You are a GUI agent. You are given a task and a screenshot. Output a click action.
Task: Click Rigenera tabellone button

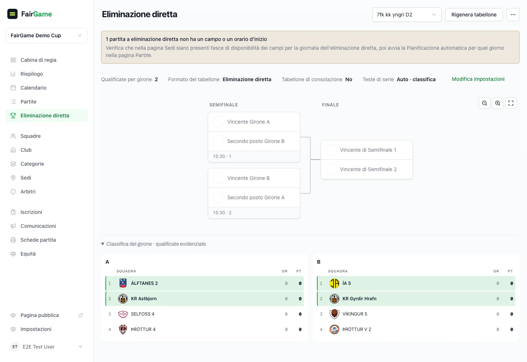[x=474, y=15]
